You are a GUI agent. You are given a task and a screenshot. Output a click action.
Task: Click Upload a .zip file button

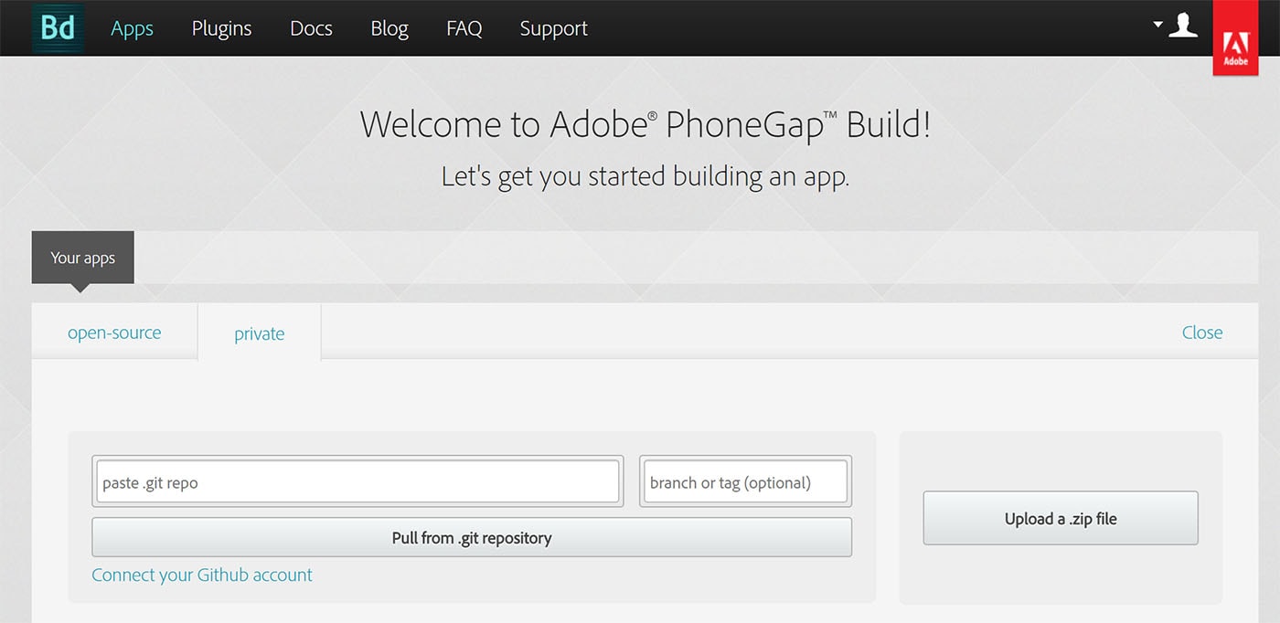(1061, 518)
